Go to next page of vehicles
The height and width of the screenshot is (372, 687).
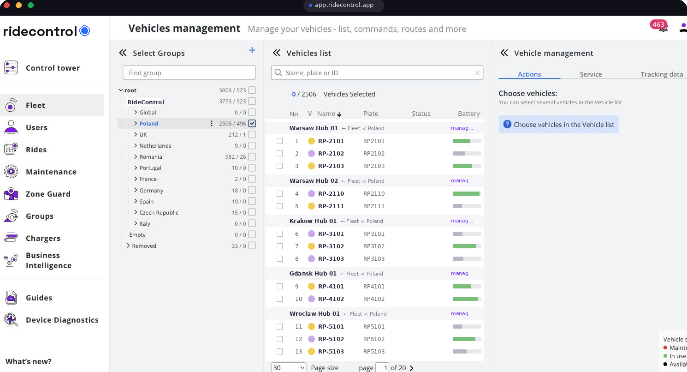click(x=412, y=368)
